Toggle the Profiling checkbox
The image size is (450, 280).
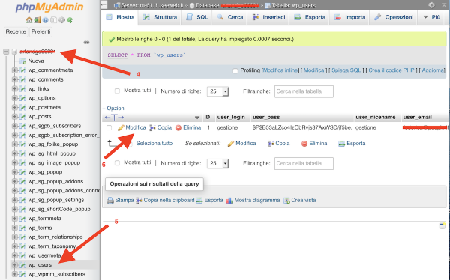pos(235,71)
